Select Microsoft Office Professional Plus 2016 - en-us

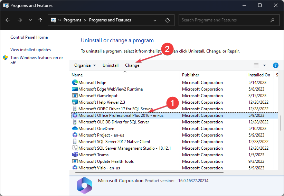121,115
